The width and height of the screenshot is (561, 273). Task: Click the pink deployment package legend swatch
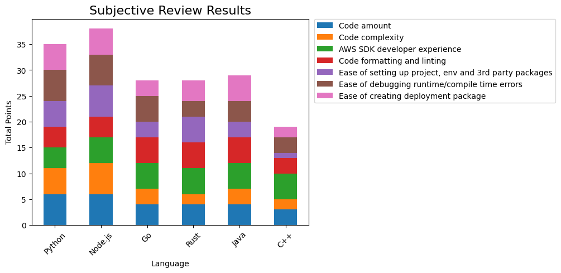tap(325, 96)
